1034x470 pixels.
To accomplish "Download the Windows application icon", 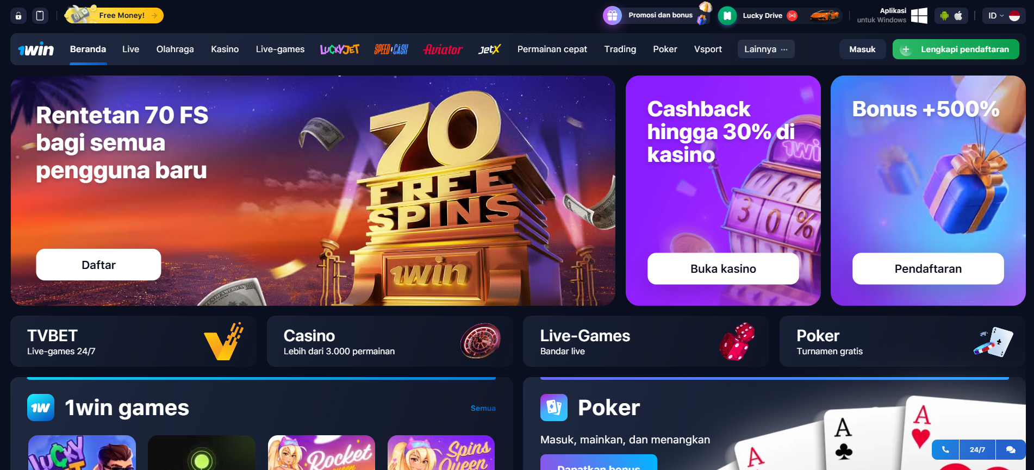I will tap(919, 16).
